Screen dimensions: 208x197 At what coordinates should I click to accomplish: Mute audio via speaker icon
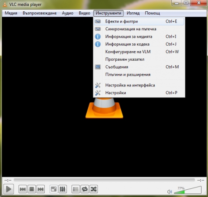(x=170, y=192)
